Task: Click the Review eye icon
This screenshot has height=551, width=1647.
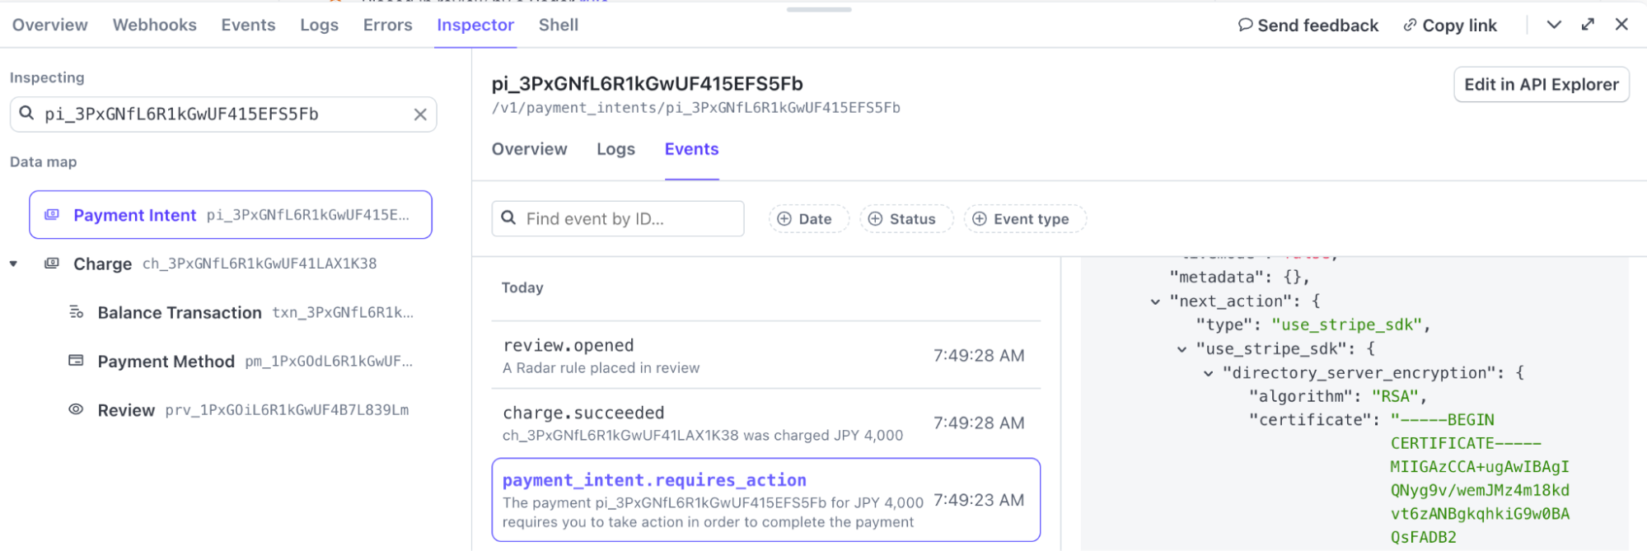Action: pyautogui.click(x=76, y=409)
